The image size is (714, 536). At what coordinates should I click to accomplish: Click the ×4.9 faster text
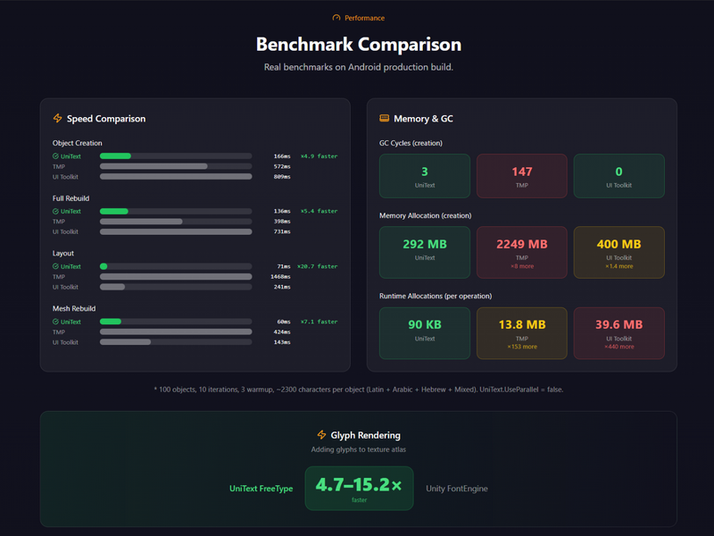[x=319, y=155]
